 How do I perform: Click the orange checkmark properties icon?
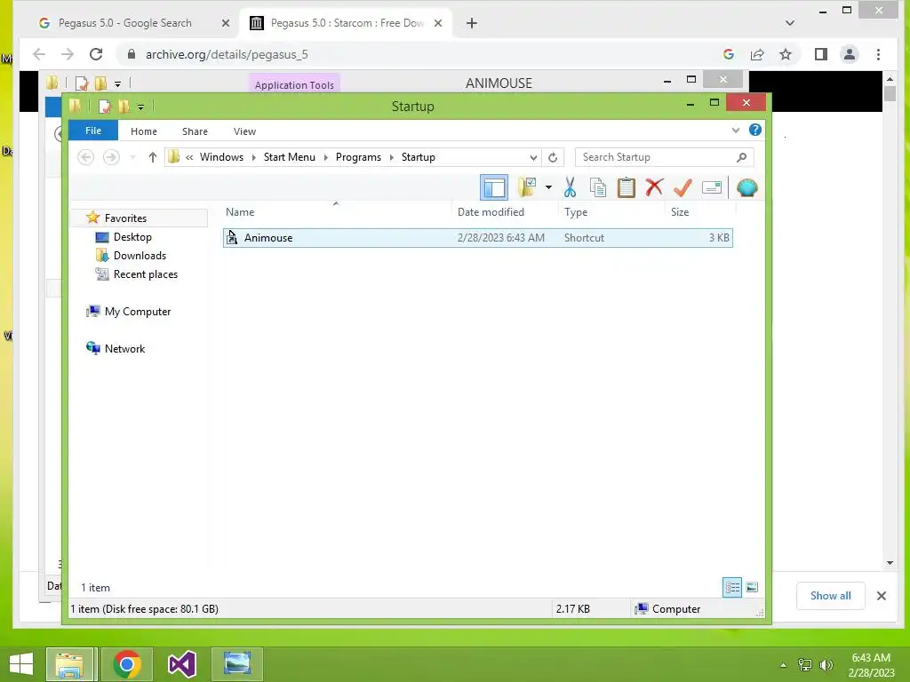[x=682, y=187]
